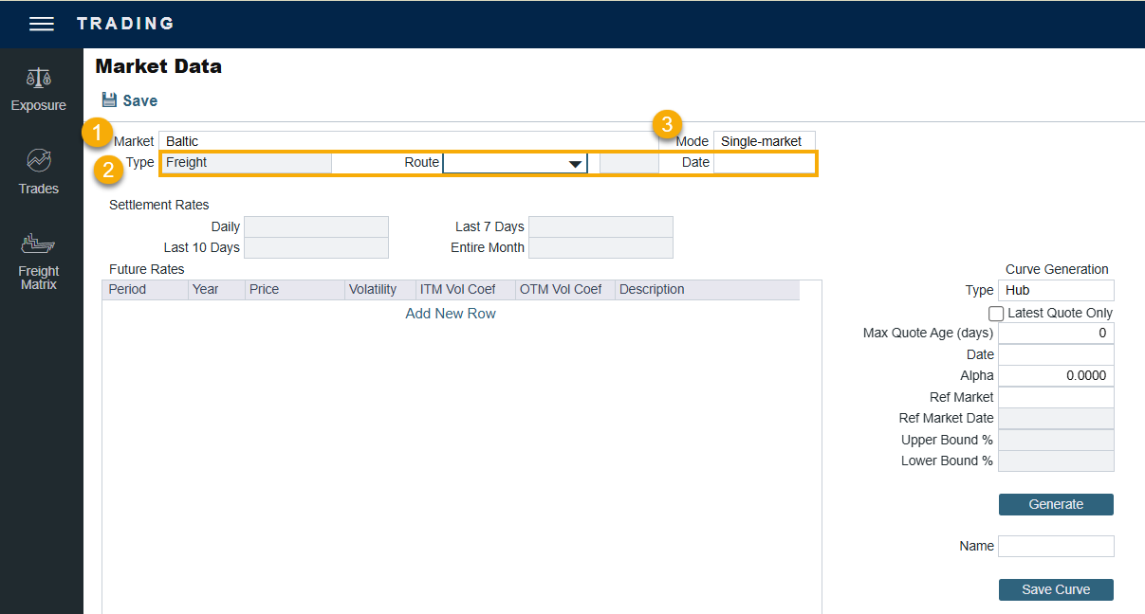The width and height of the screenshot is (1145, 614).
Task: Open the Trades chart icon
Action: 39,160
